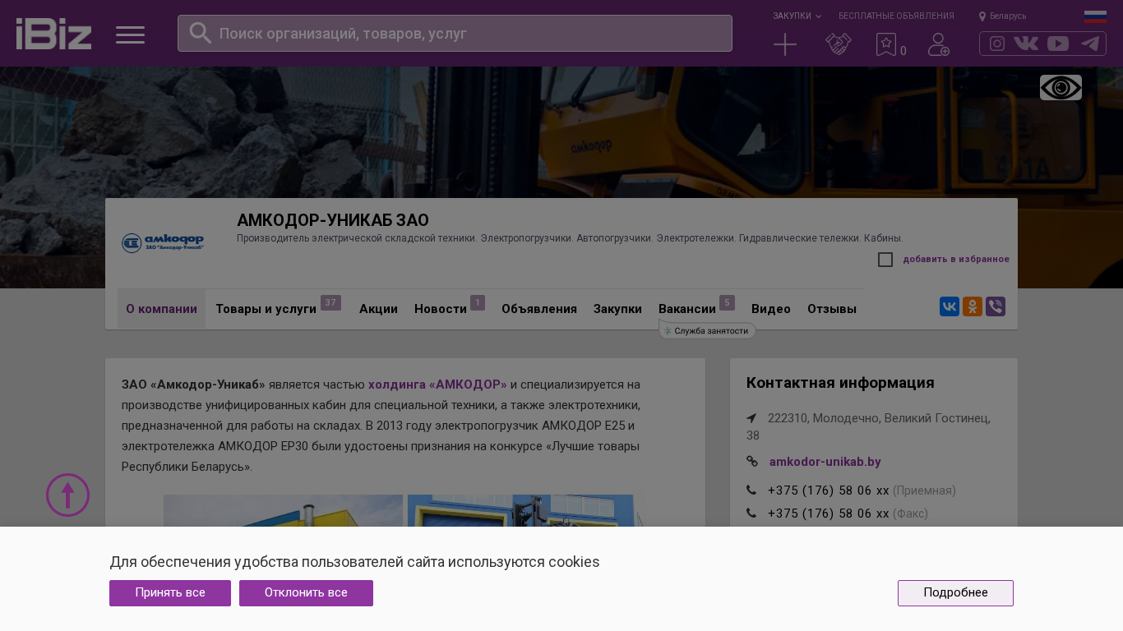1123x631 pixels.
Task: Share via the orange Odnoklassniki button
Action: click(973, 306)
